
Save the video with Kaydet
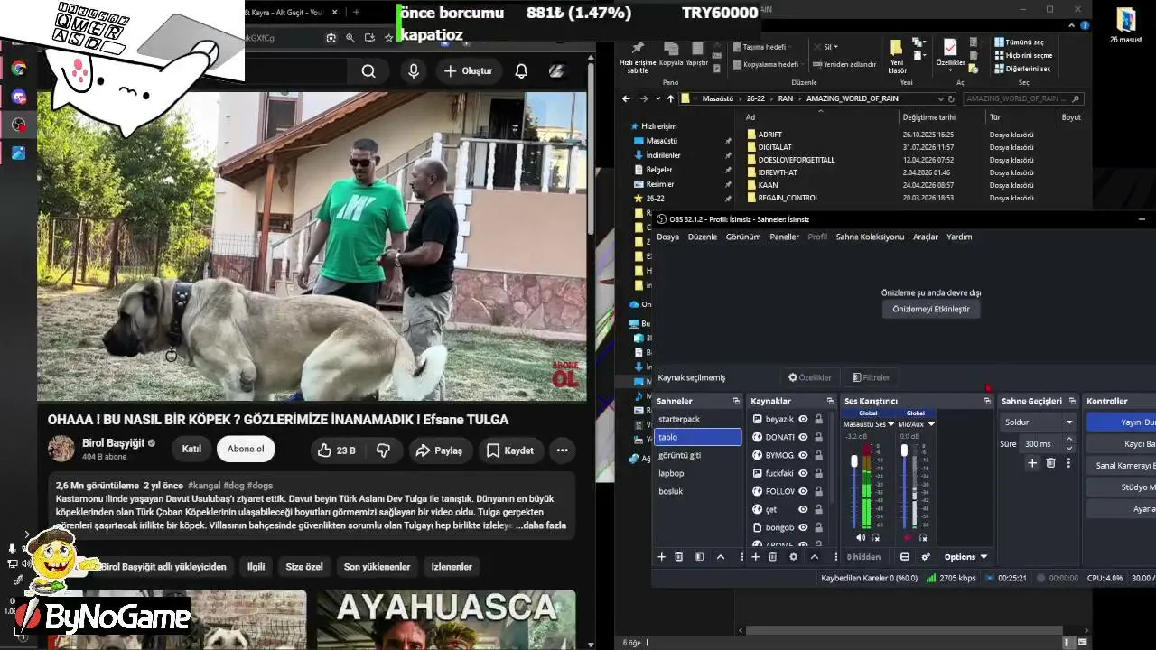pos(510,450)
